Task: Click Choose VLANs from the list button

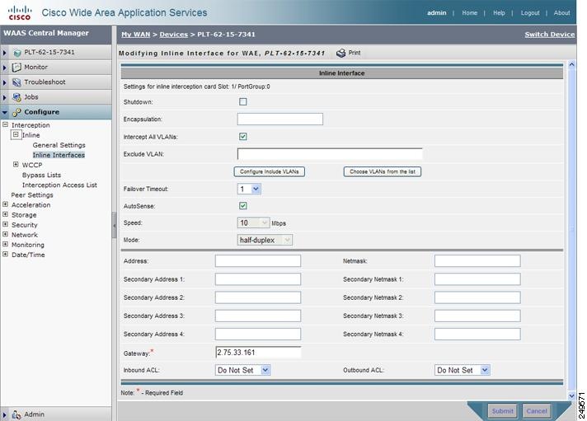Action: coord(383,171)
